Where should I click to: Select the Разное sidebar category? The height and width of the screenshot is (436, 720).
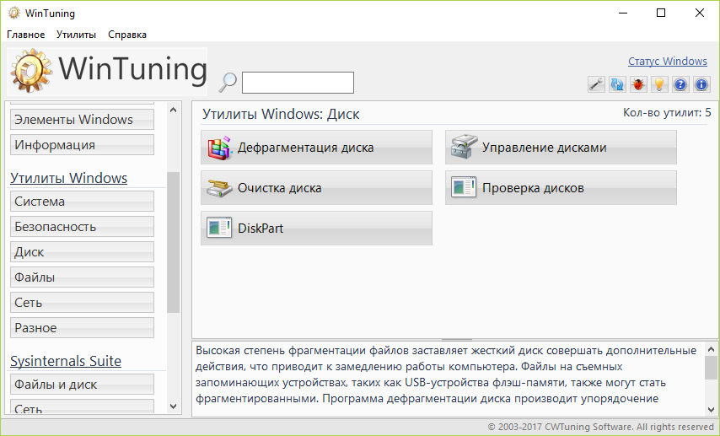[x=82, y=327]
